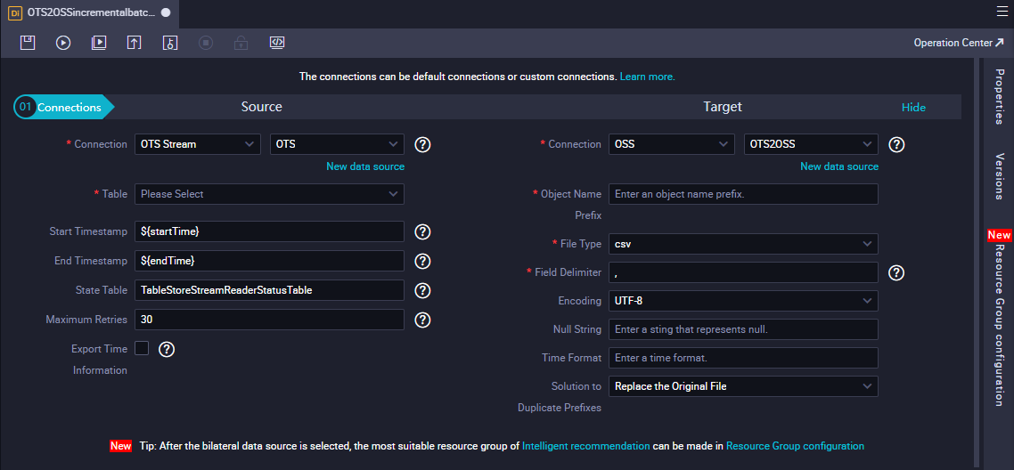
Task: Open the OTS2OSS target connection dropdown
Action: 811,144
